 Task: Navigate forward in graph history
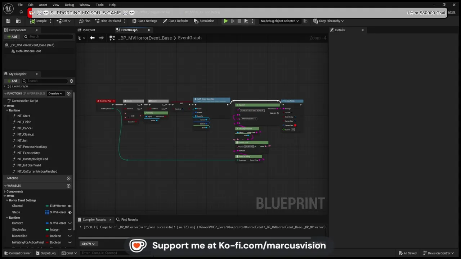[101, 38]
